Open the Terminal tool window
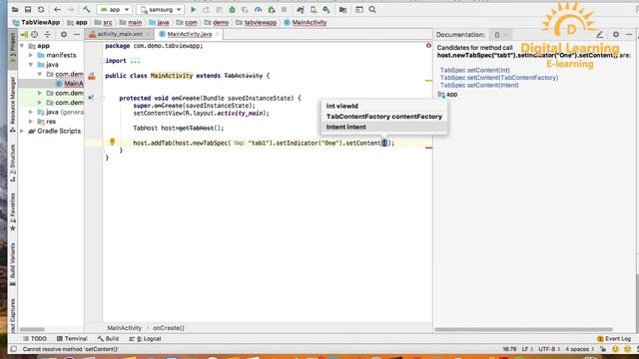This screenshot has height=359, width=639. 72,339
